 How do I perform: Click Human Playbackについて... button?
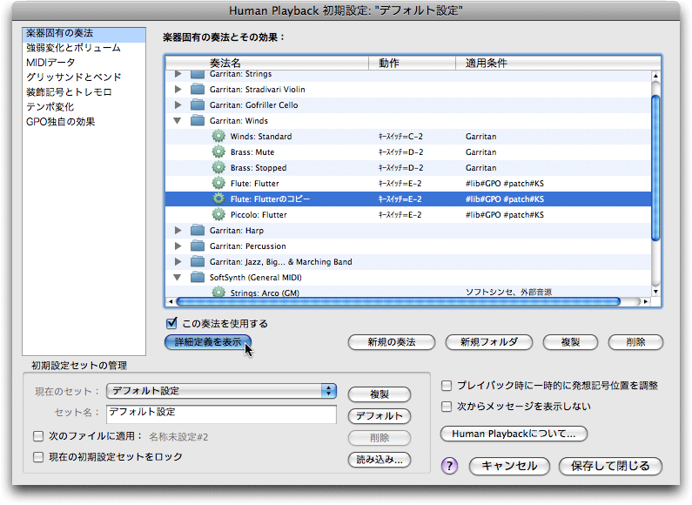(514, 434)
